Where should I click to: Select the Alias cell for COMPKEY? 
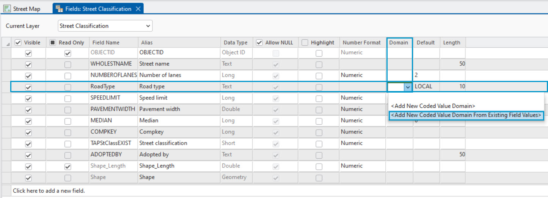pos(178,132)
